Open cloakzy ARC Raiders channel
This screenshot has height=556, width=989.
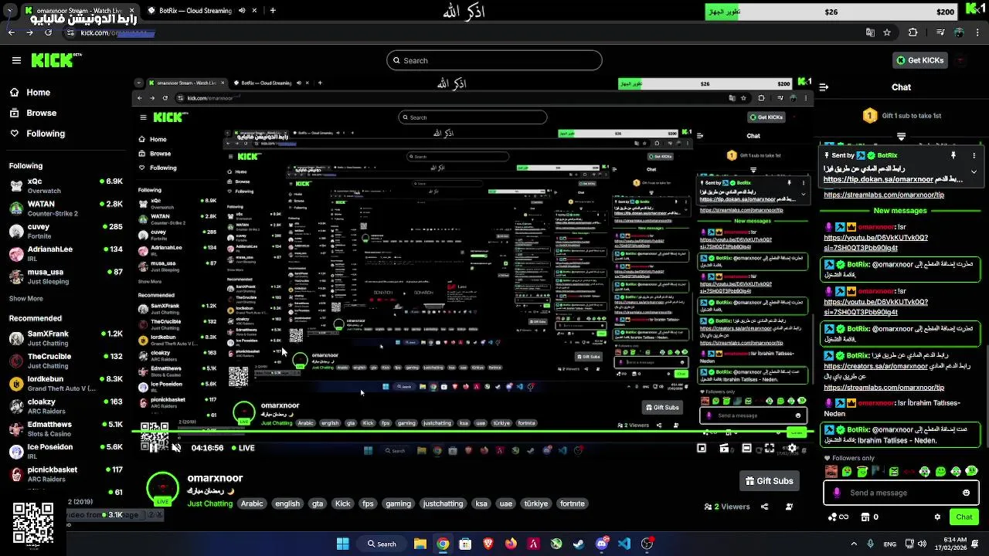[66, 406]
